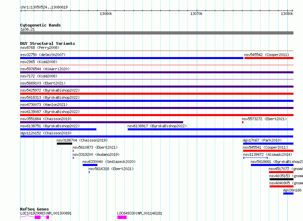Open the nsv6138751 (ByrskaBishop2022) label
The image size is (303, 221).
point(50,126)
